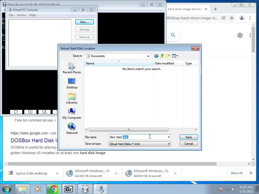The image size is (259, 194).
Task: Expand the Save in Documents dropdown
Action: [148, 56]
